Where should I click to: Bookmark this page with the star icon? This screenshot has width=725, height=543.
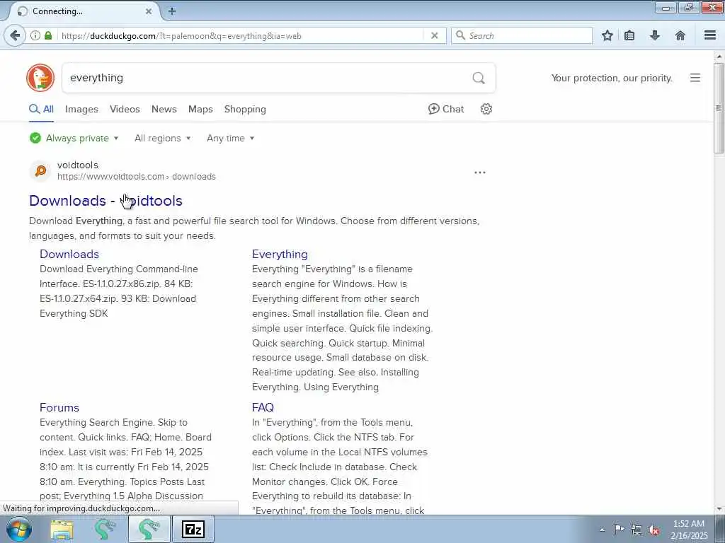(607, 35)
